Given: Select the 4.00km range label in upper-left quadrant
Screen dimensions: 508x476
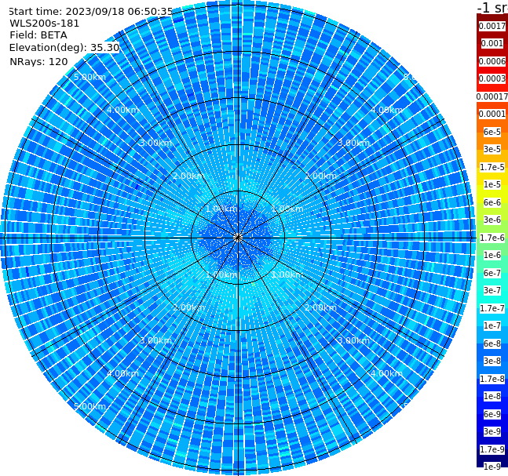Looking at the screenshot, I should tap(122, 110).
